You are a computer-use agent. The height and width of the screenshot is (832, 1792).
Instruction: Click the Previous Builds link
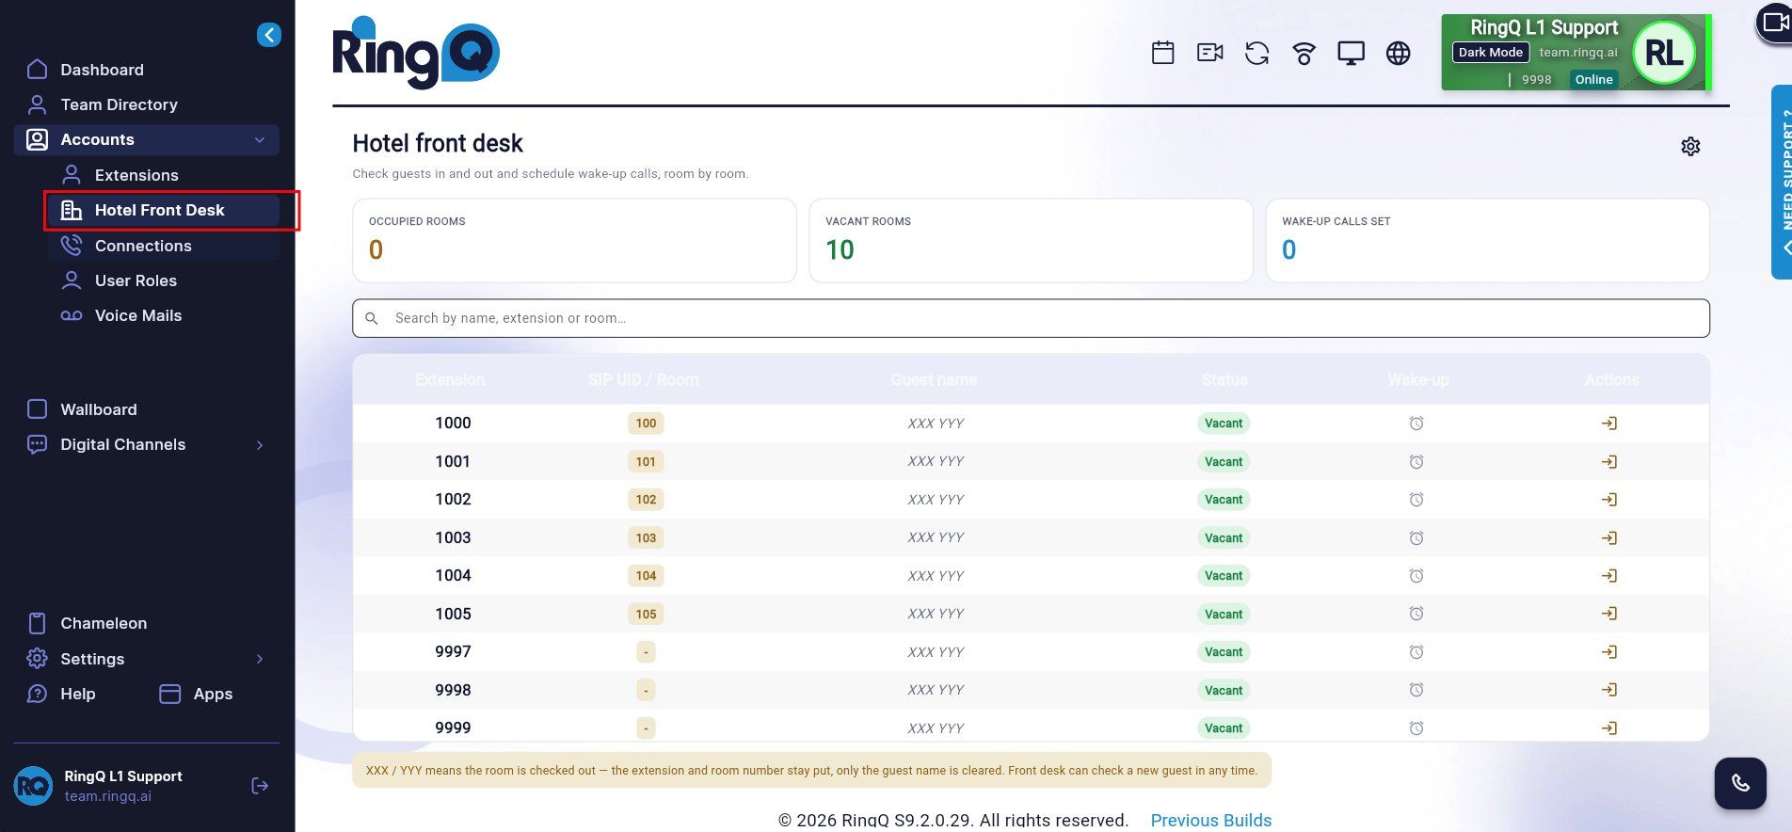(x=1210, y=820)
